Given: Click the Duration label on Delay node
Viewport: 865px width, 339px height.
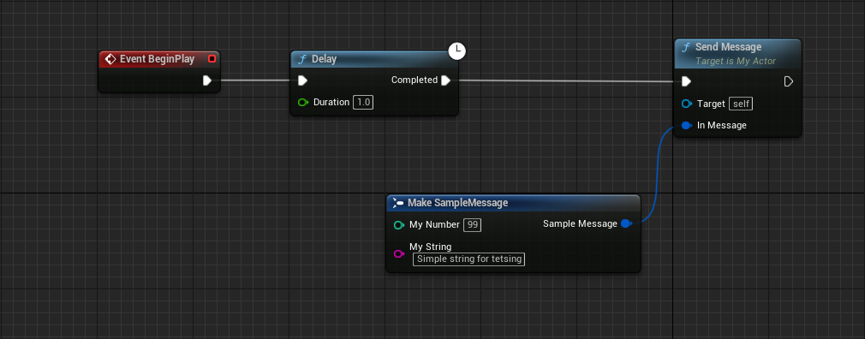Looking at the screenshot, I should point(331,102).
